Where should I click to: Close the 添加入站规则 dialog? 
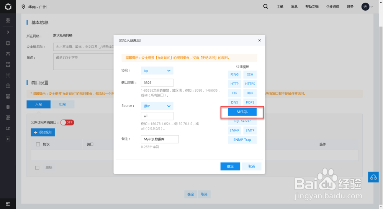259,40
